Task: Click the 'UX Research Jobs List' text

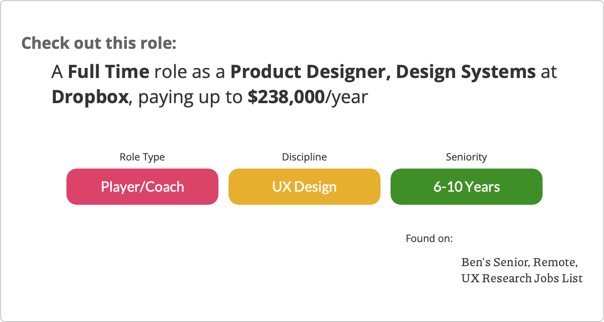Action: pyautogui.click(x=521, y=278)
